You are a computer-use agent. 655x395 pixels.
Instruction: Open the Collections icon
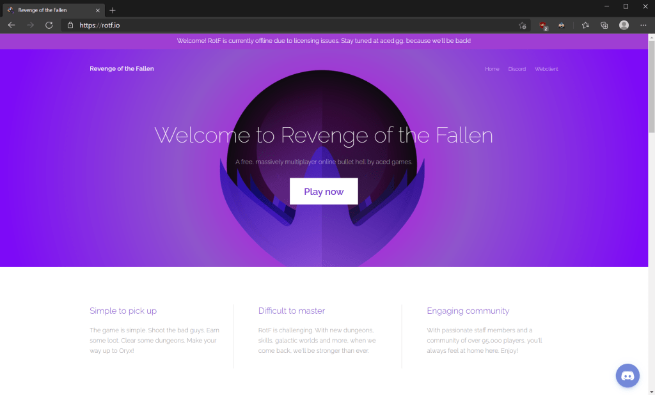coord(604,26)
